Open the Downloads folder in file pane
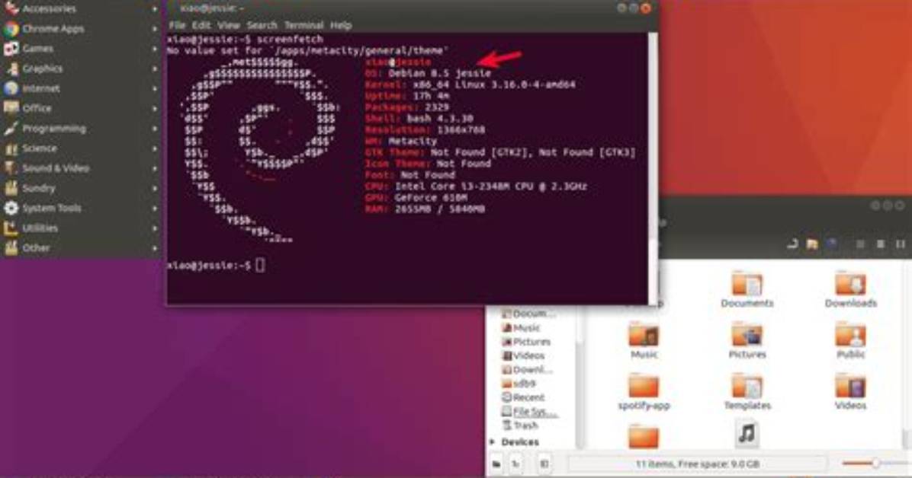 pos(850,289)
